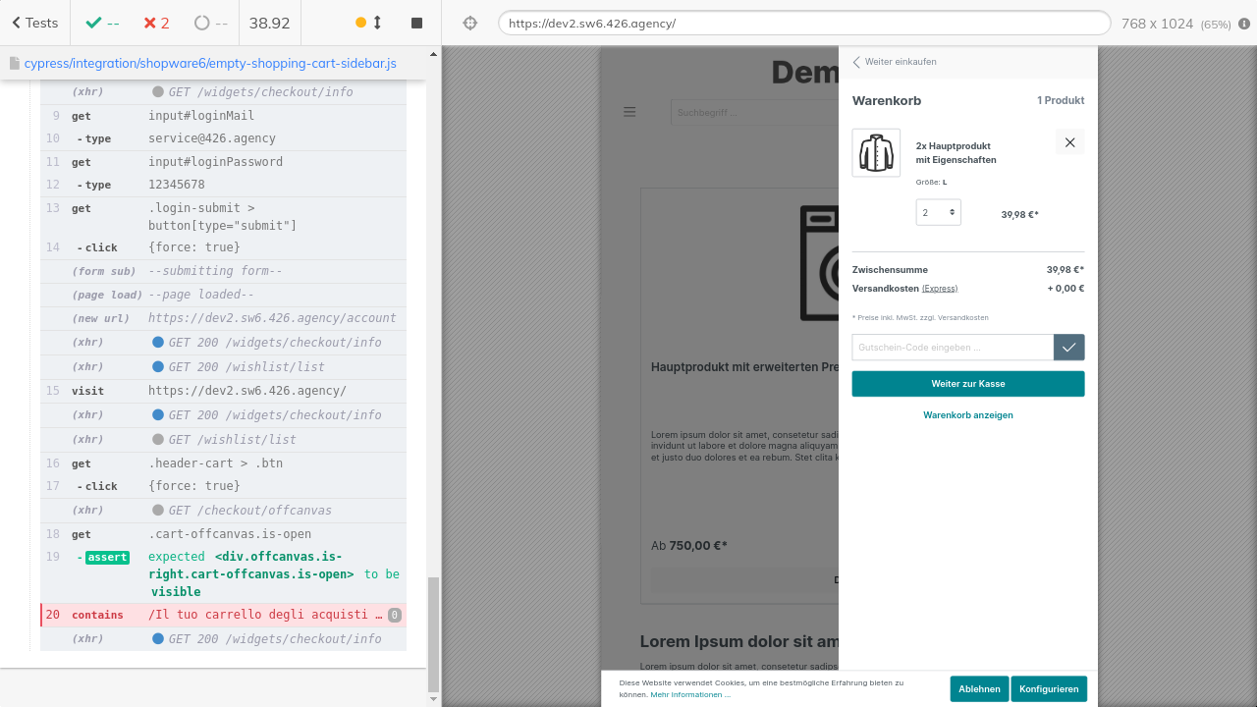Click the failed tests count indicator

click(x=156, y=23)
